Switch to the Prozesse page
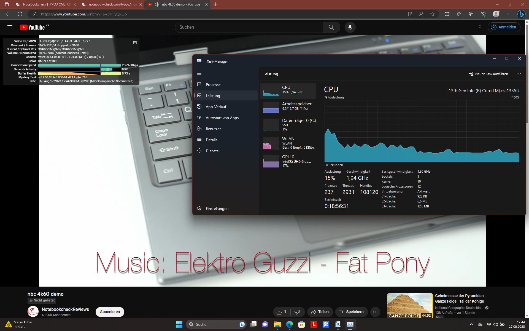Image resolution: width=529 pixels, height=331 pixels. coord(213,85)
